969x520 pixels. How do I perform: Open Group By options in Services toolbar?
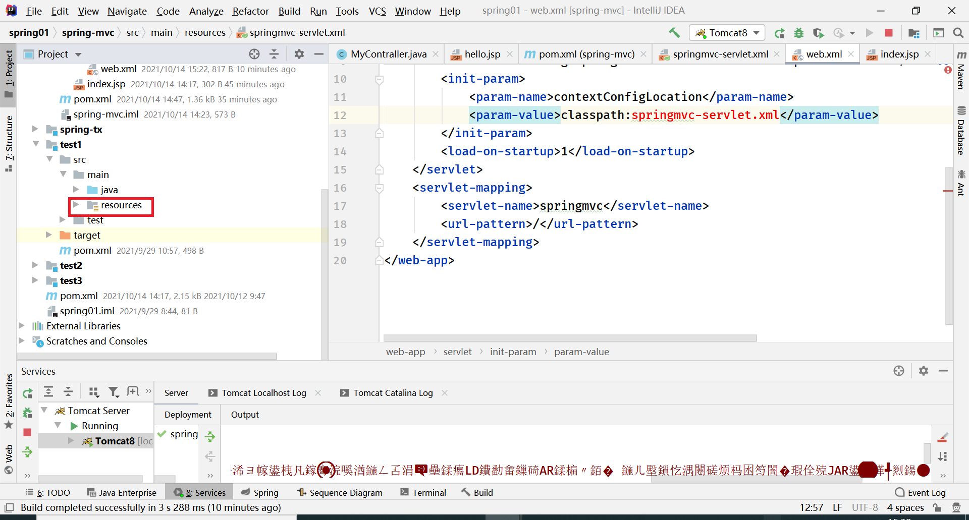[93, 392]
